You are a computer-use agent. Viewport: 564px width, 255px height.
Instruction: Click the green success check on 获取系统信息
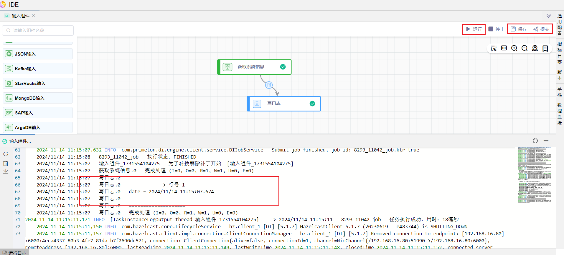pyautogui.click(x=283, y=67)
